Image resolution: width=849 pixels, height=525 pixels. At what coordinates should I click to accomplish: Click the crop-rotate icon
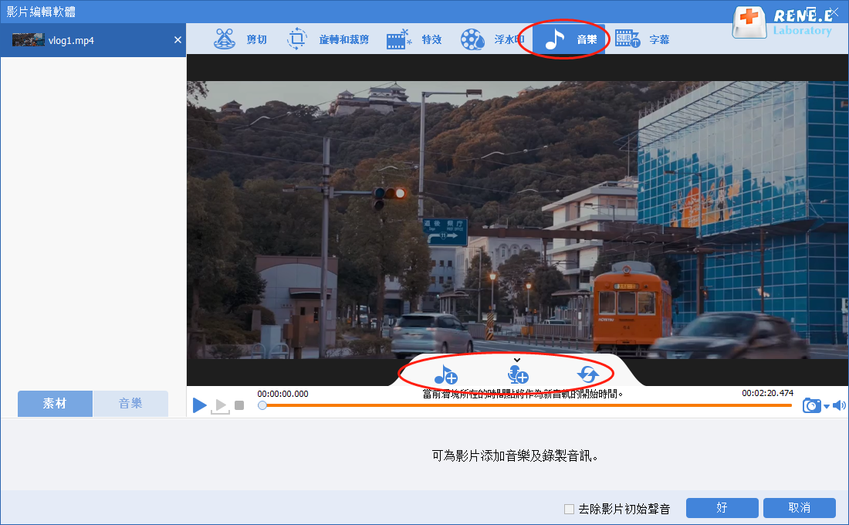[296, 39]
